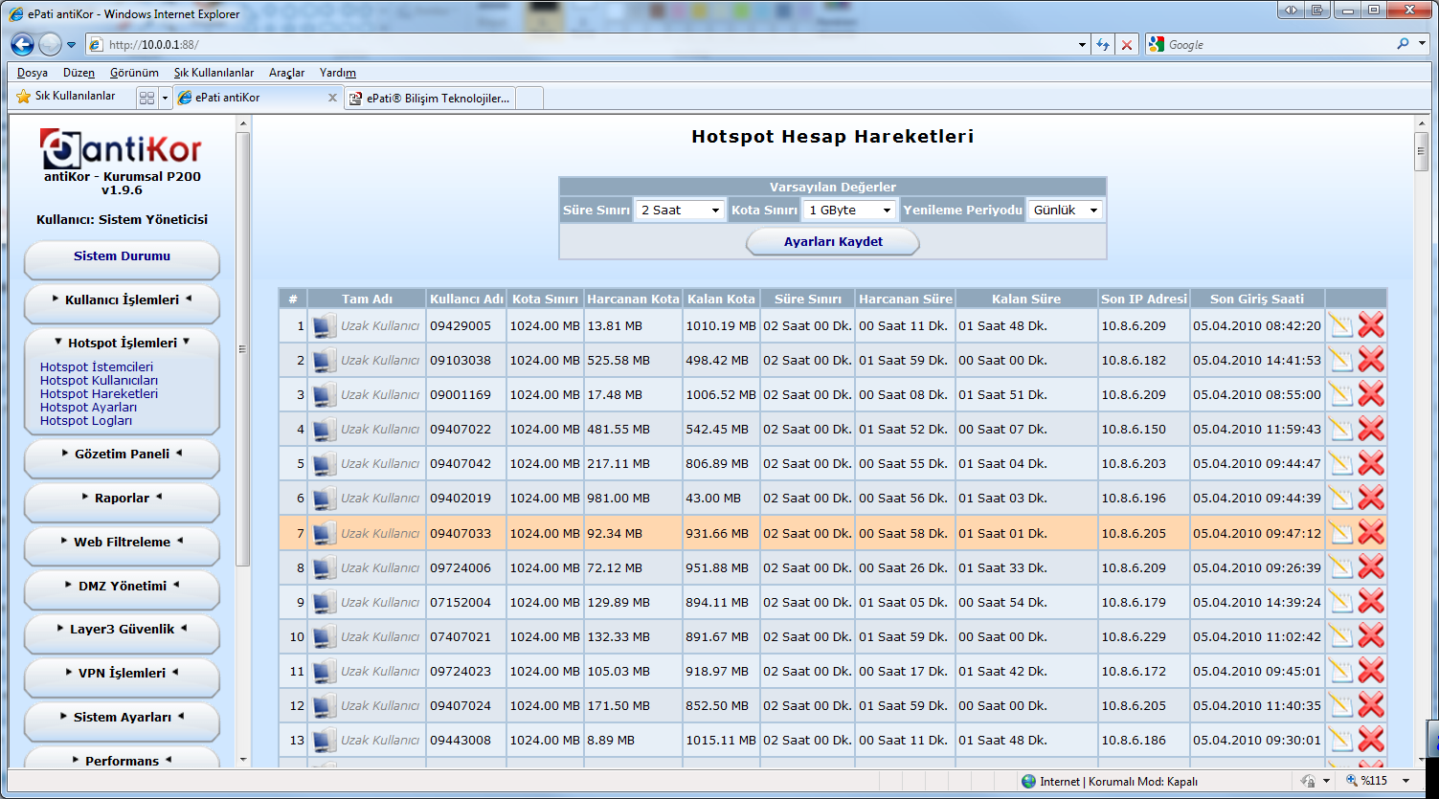This screenshot has height=799, width=1439.
Task: Open Düzen menu
Action: click(x=79, y=73)
